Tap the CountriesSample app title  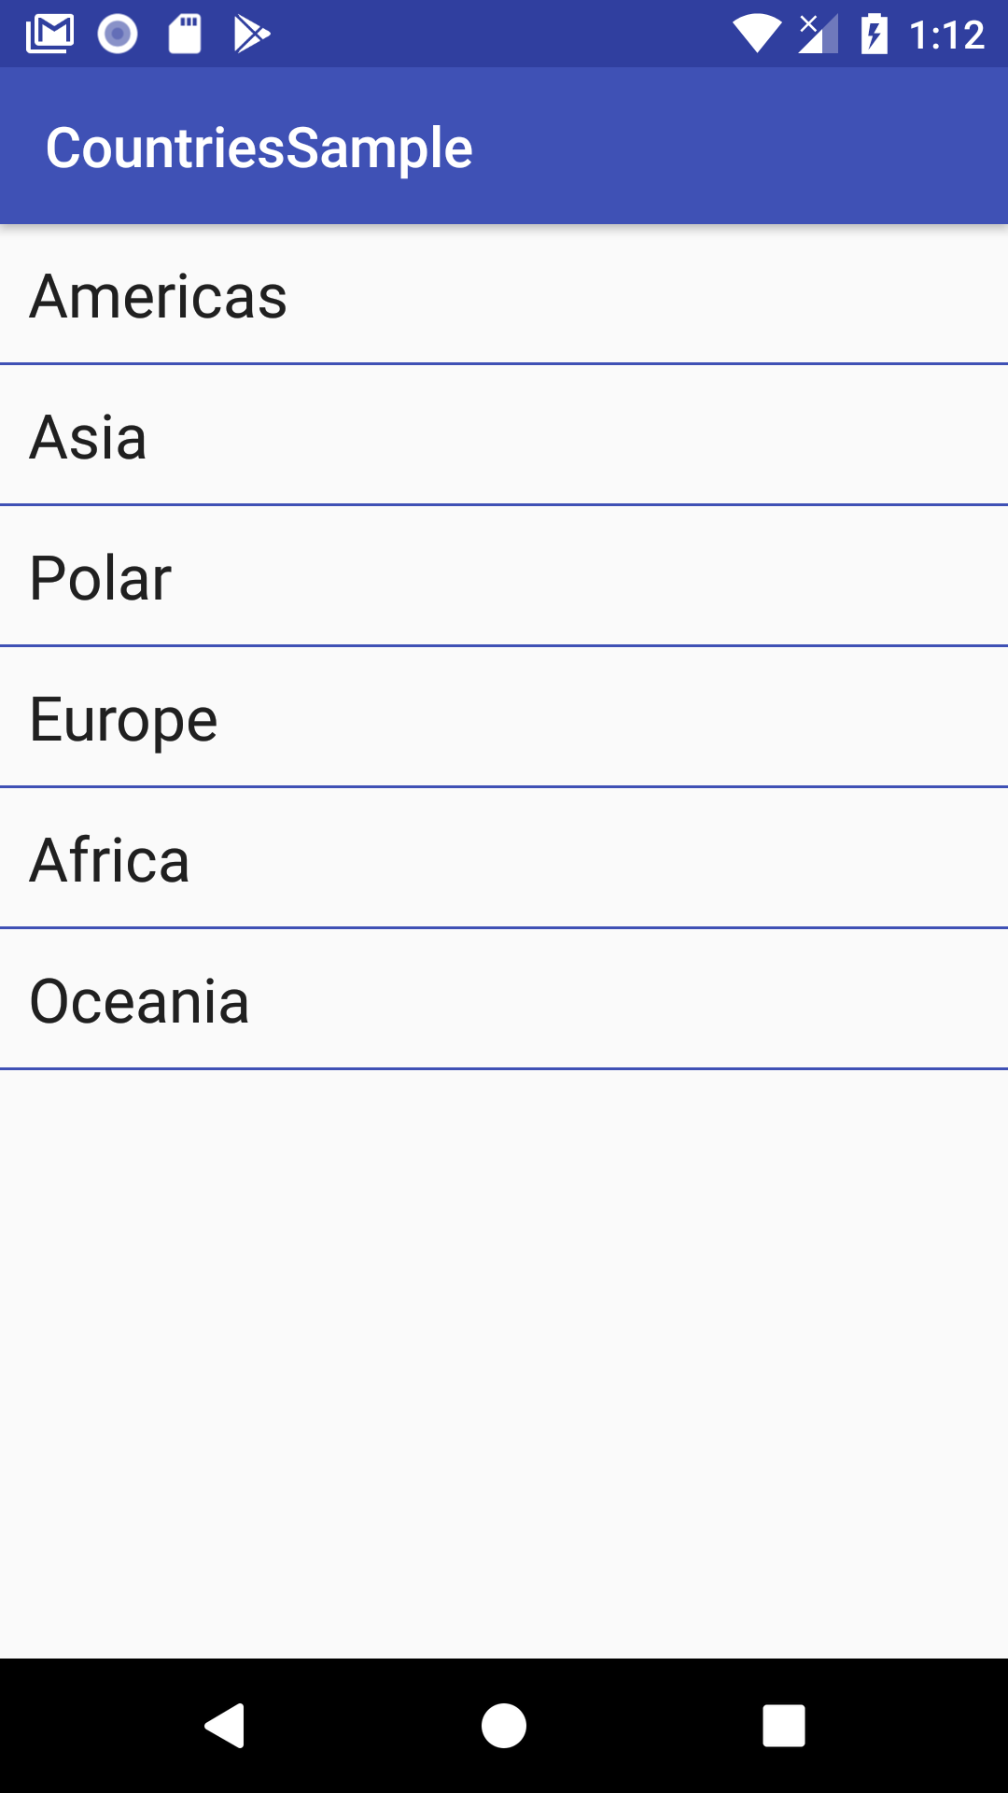(x=259, y=148)
